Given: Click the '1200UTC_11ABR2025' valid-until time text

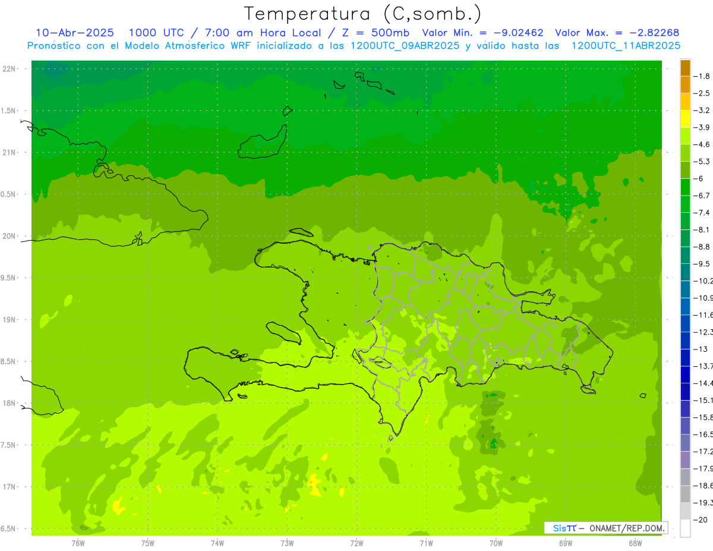Looking at the screenshot, I should pos(626,46).
